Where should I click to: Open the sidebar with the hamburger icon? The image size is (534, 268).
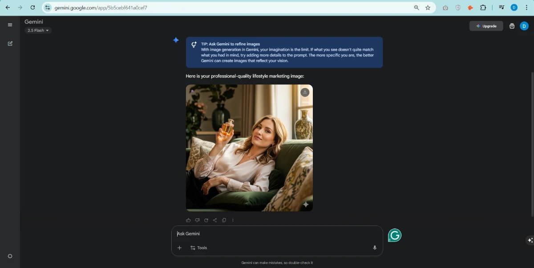10,24
